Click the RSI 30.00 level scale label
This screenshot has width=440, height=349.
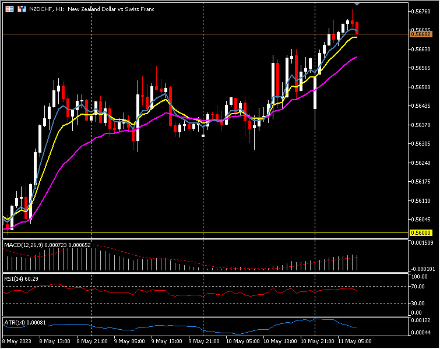[419, 303]
